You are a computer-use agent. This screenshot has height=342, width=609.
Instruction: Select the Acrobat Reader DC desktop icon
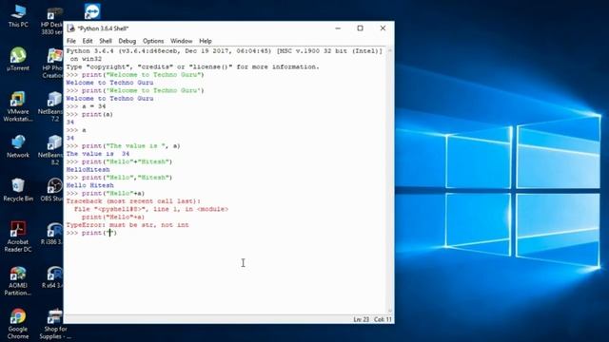coord(18,237)
